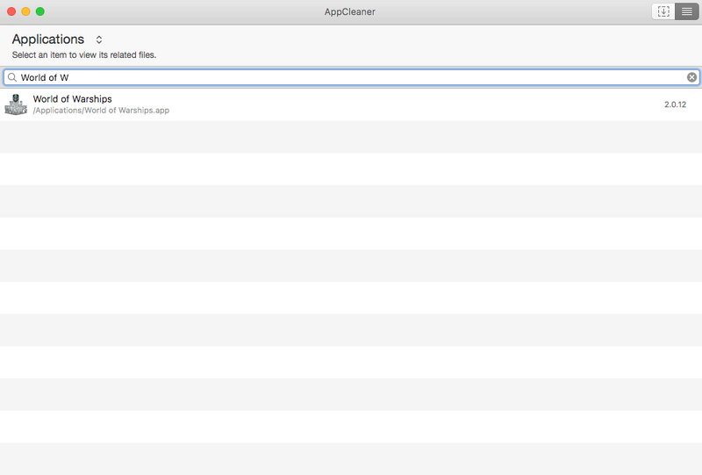
Task: Switch to drop zone view icon
Action: pos(663,11)
